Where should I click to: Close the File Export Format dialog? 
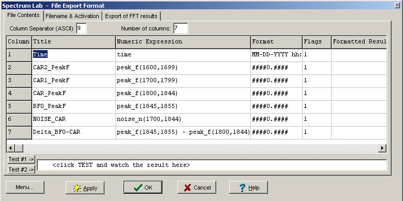tap(398, 5)
